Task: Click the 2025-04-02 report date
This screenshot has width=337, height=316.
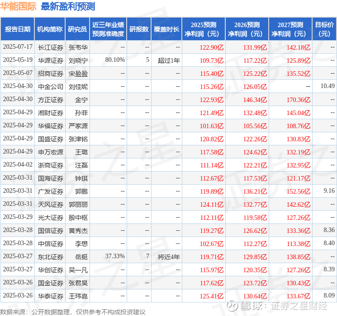Action: 18,164
